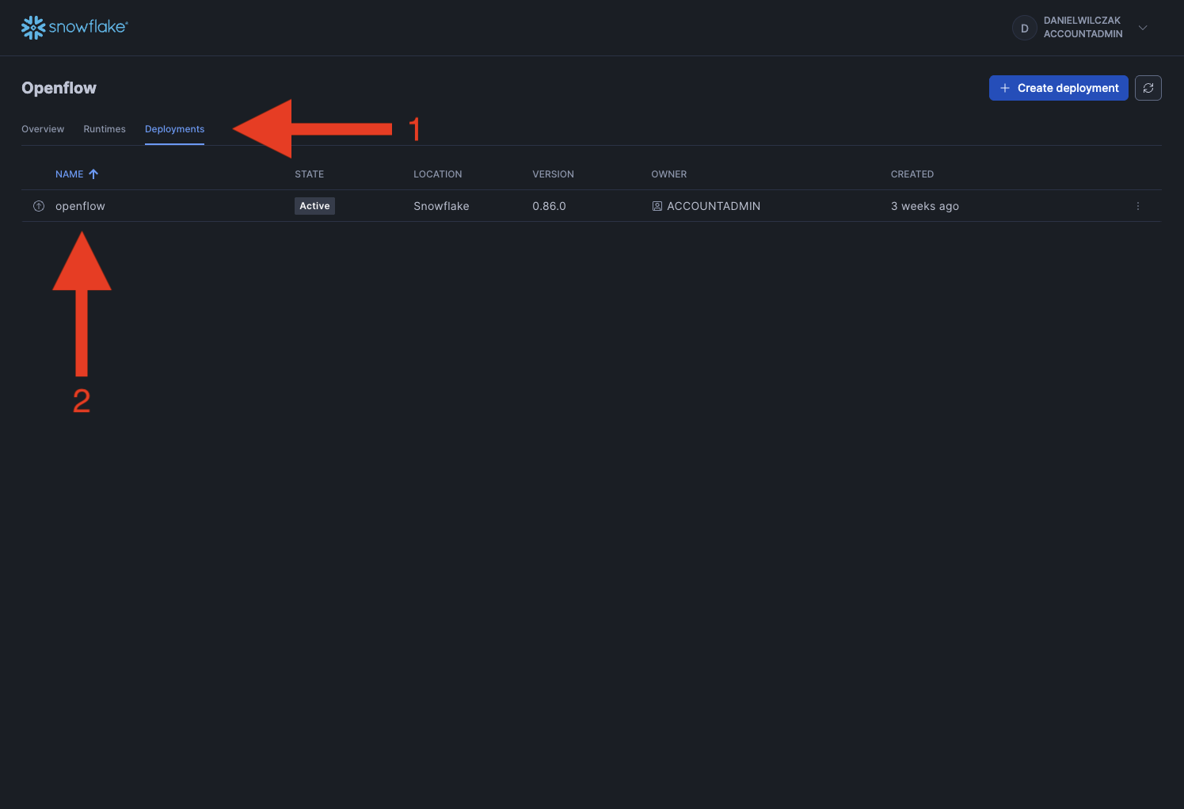Click the NAME column sort arrow

(x=93, y=174)
